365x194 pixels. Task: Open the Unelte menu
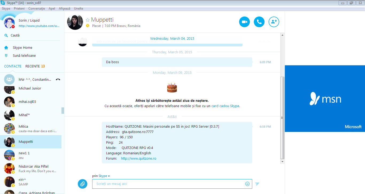(x=79, y=9)
